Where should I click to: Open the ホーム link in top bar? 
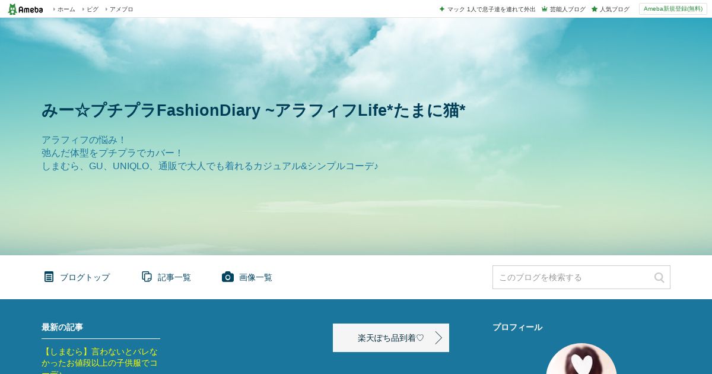(x=66, y=9)
